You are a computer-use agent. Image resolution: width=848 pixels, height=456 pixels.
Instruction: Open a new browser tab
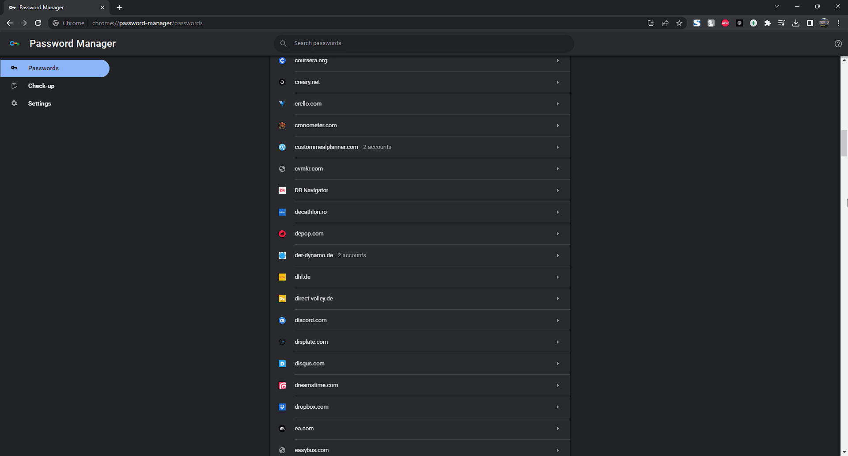click(x=119, y=8)
